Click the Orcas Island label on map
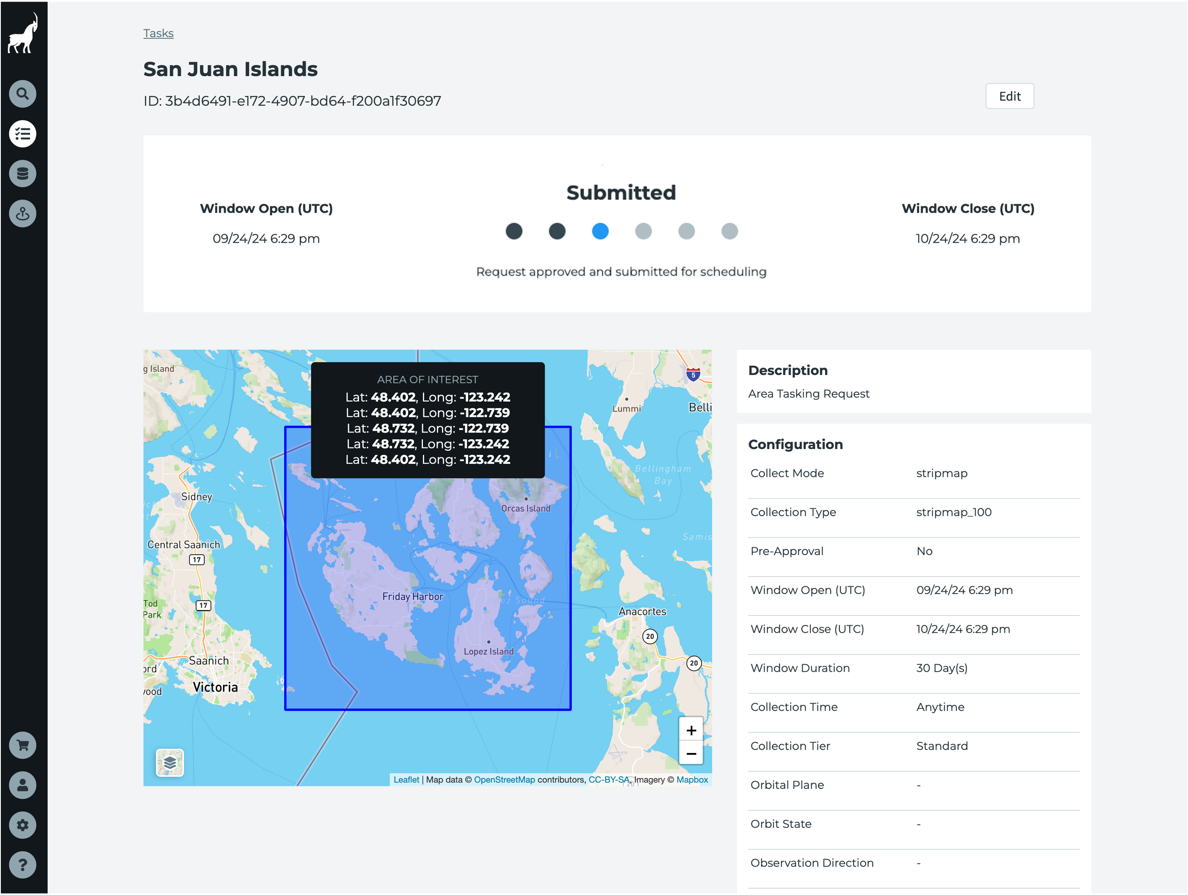The height and width of the screenshot is (895, 1188). 526,509
